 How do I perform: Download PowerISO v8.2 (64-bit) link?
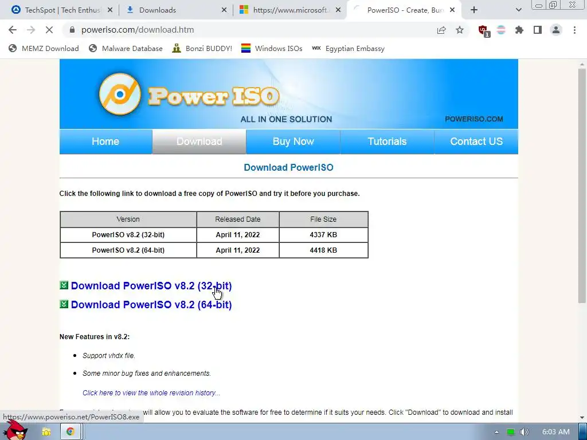151,305
